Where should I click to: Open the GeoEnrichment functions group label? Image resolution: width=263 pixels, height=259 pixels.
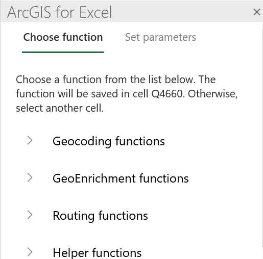[x=121, y=178]
